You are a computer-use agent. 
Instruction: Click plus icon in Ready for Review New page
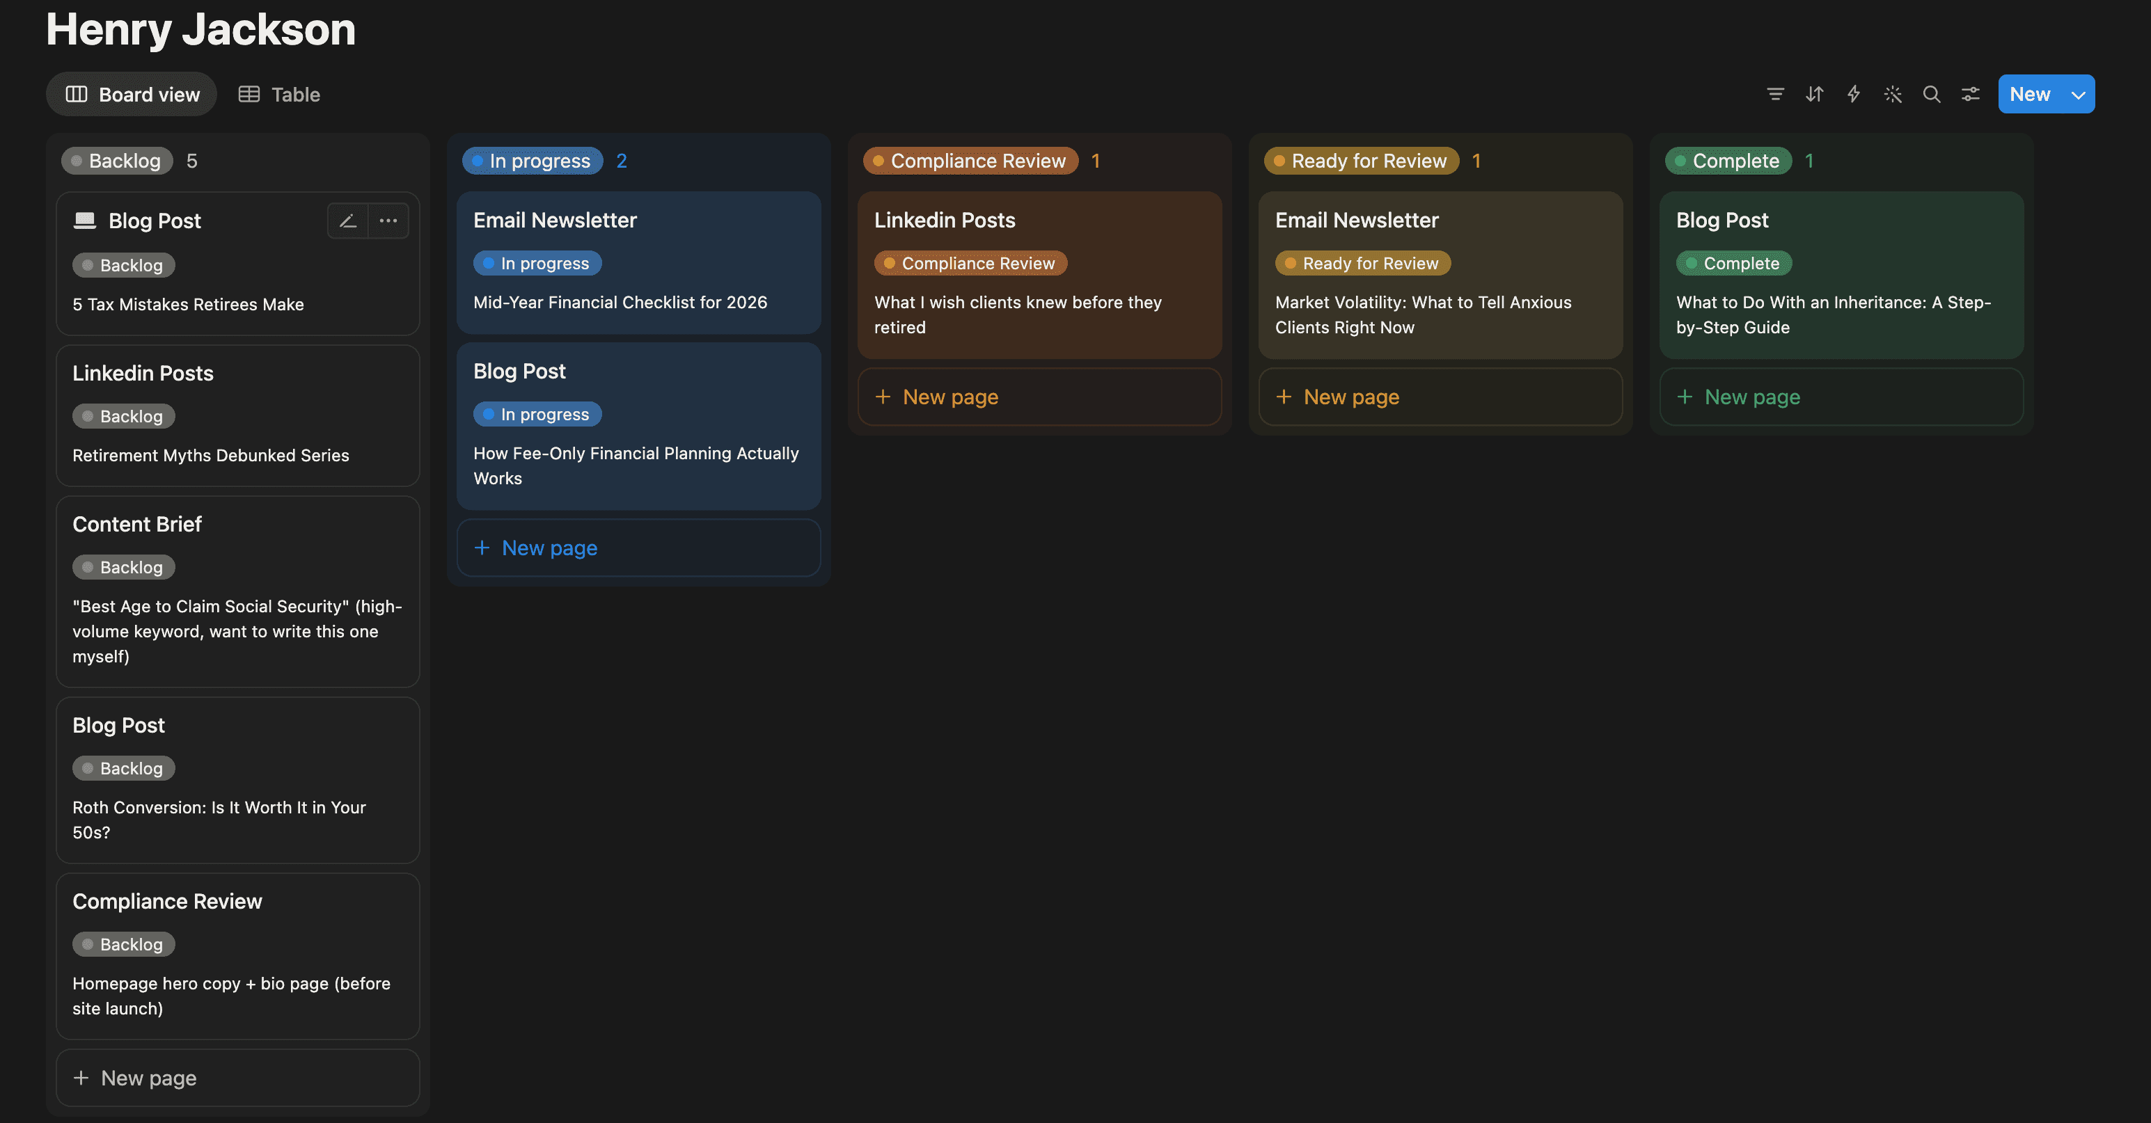(x=1284, y=397)
